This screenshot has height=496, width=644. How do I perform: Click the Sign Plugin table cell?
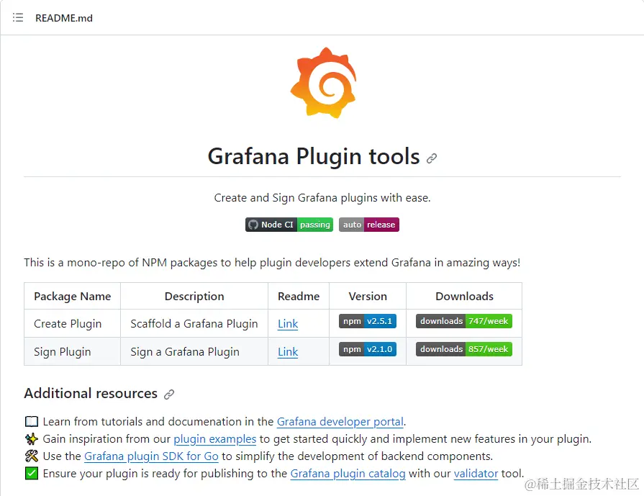[x=72, y=352]
